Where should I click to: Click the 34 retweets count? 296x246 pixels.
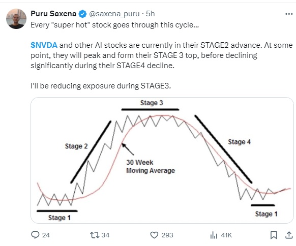click(x=105, y=235)
